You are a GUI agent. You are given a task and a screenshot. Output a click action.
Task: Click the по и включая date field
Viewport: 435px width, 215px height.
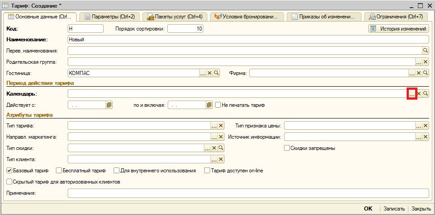click(187, 105)
